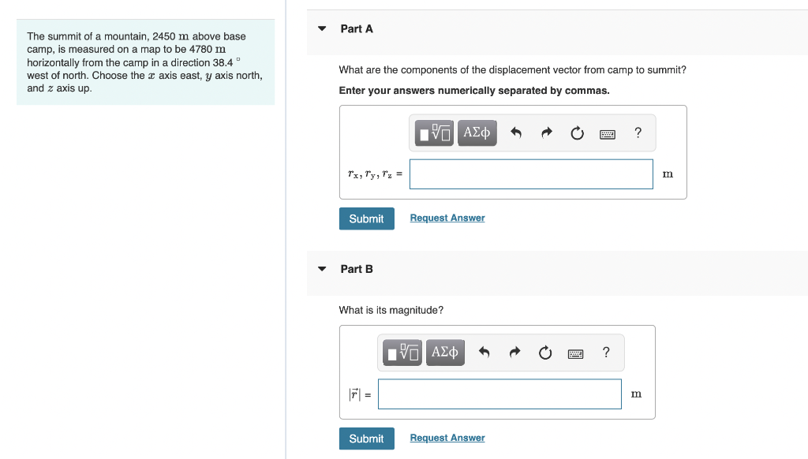Request Answer link for Part B
Image resolution: width=808 pixels, height=459 pixels.
pos(447,438)
